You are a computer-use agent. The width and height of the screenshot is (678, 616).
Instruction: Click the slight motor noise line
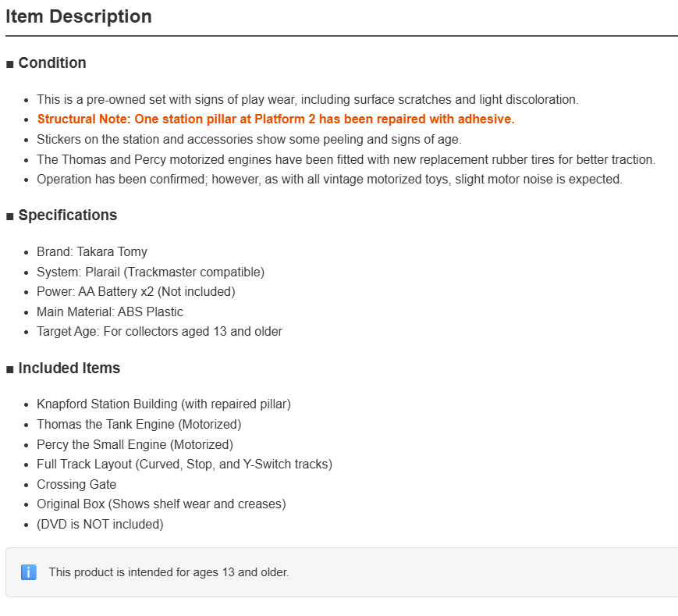click(x=329, y=179)
